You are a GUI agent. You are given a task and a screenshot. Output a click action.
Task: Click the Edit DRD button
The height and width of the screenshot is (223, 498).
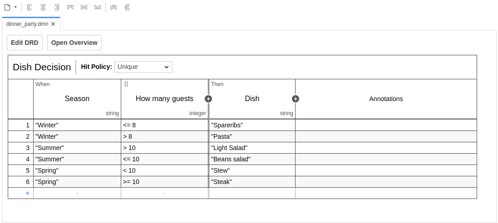[x=25, y=43]
